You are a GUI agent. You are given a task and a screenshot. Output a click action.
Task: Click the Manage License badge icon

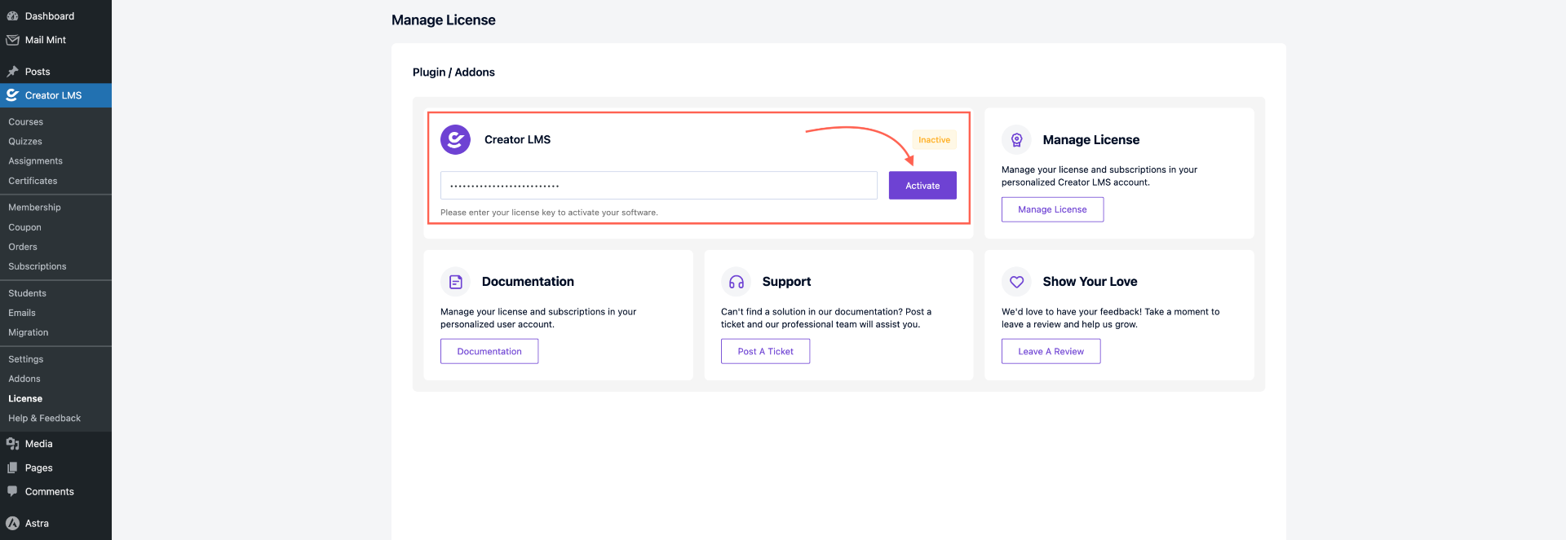1016,139
